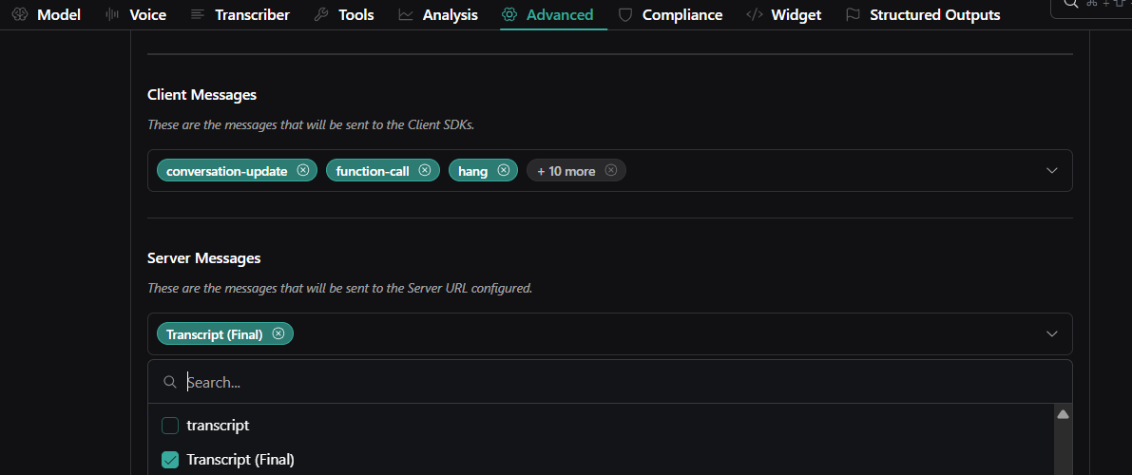
Task: Switch to the Widget tab
Action: pos(784,14)
